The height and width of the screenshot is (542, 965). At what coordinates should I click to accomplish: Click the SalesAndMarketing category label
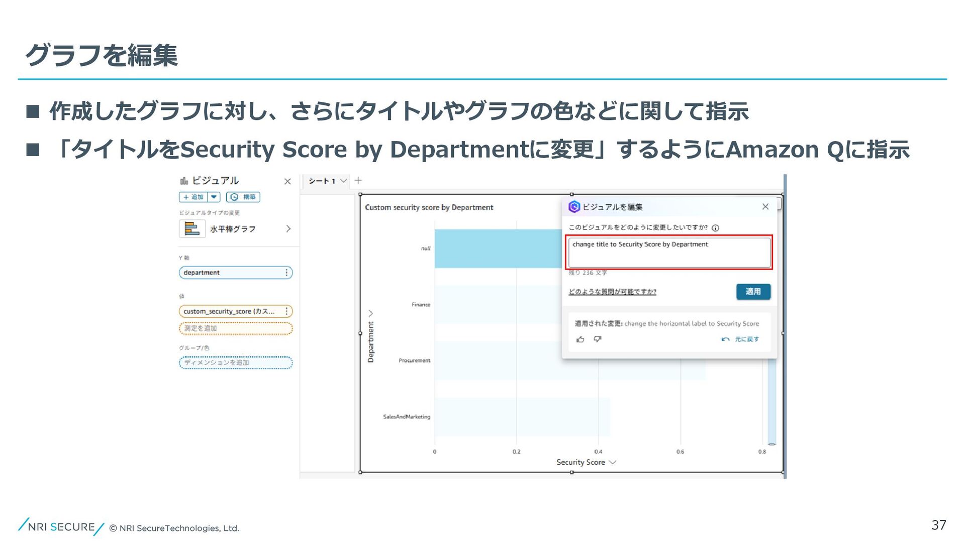[x=407, y=417]
